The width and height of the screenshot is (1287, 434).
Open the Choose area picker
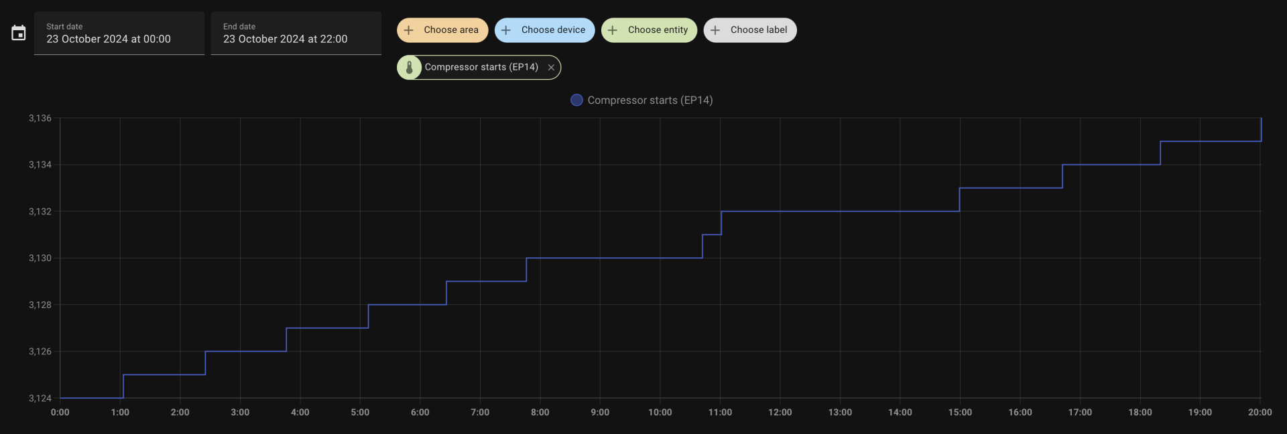[x=450, y=30]
